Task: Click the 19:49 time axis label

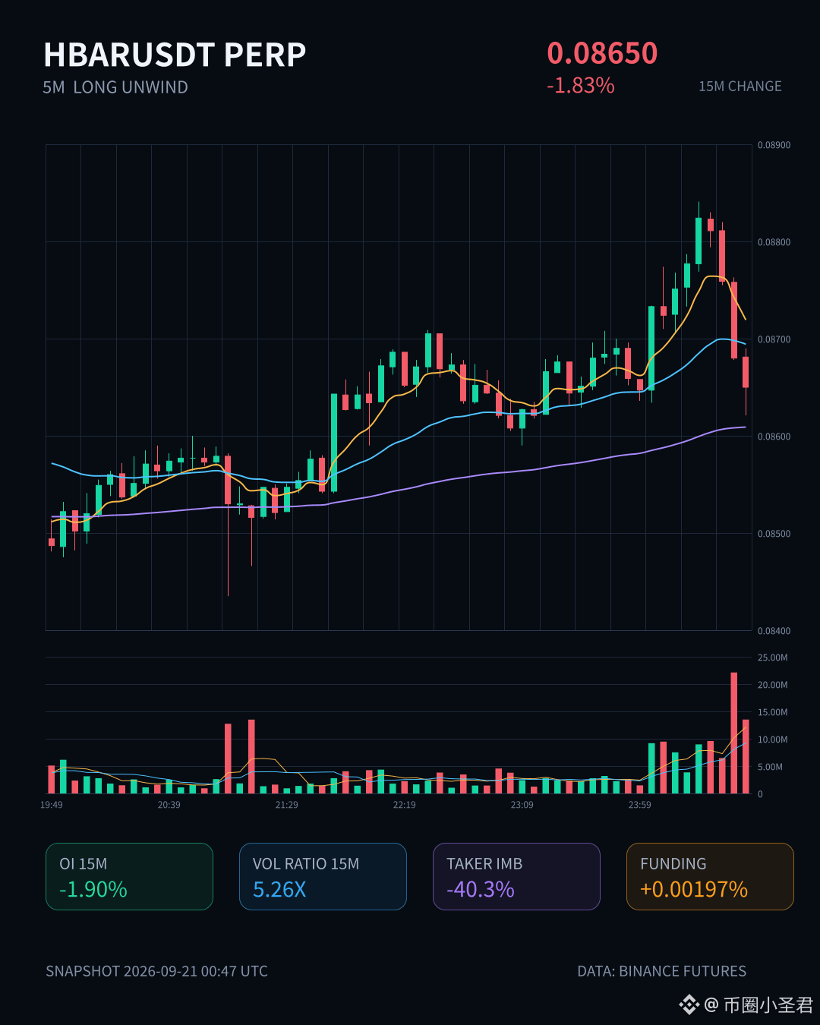Action: (x=52, y=805)
